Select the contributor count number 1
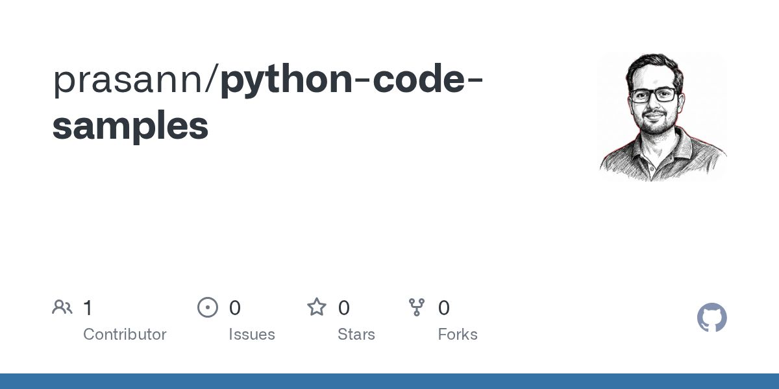Viewport: 779px width, 389px height. tap(88, 307)
